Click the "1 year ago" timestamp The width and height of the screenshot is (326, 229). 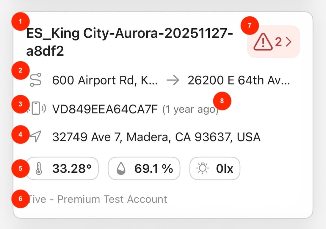[x=190, y=110]
